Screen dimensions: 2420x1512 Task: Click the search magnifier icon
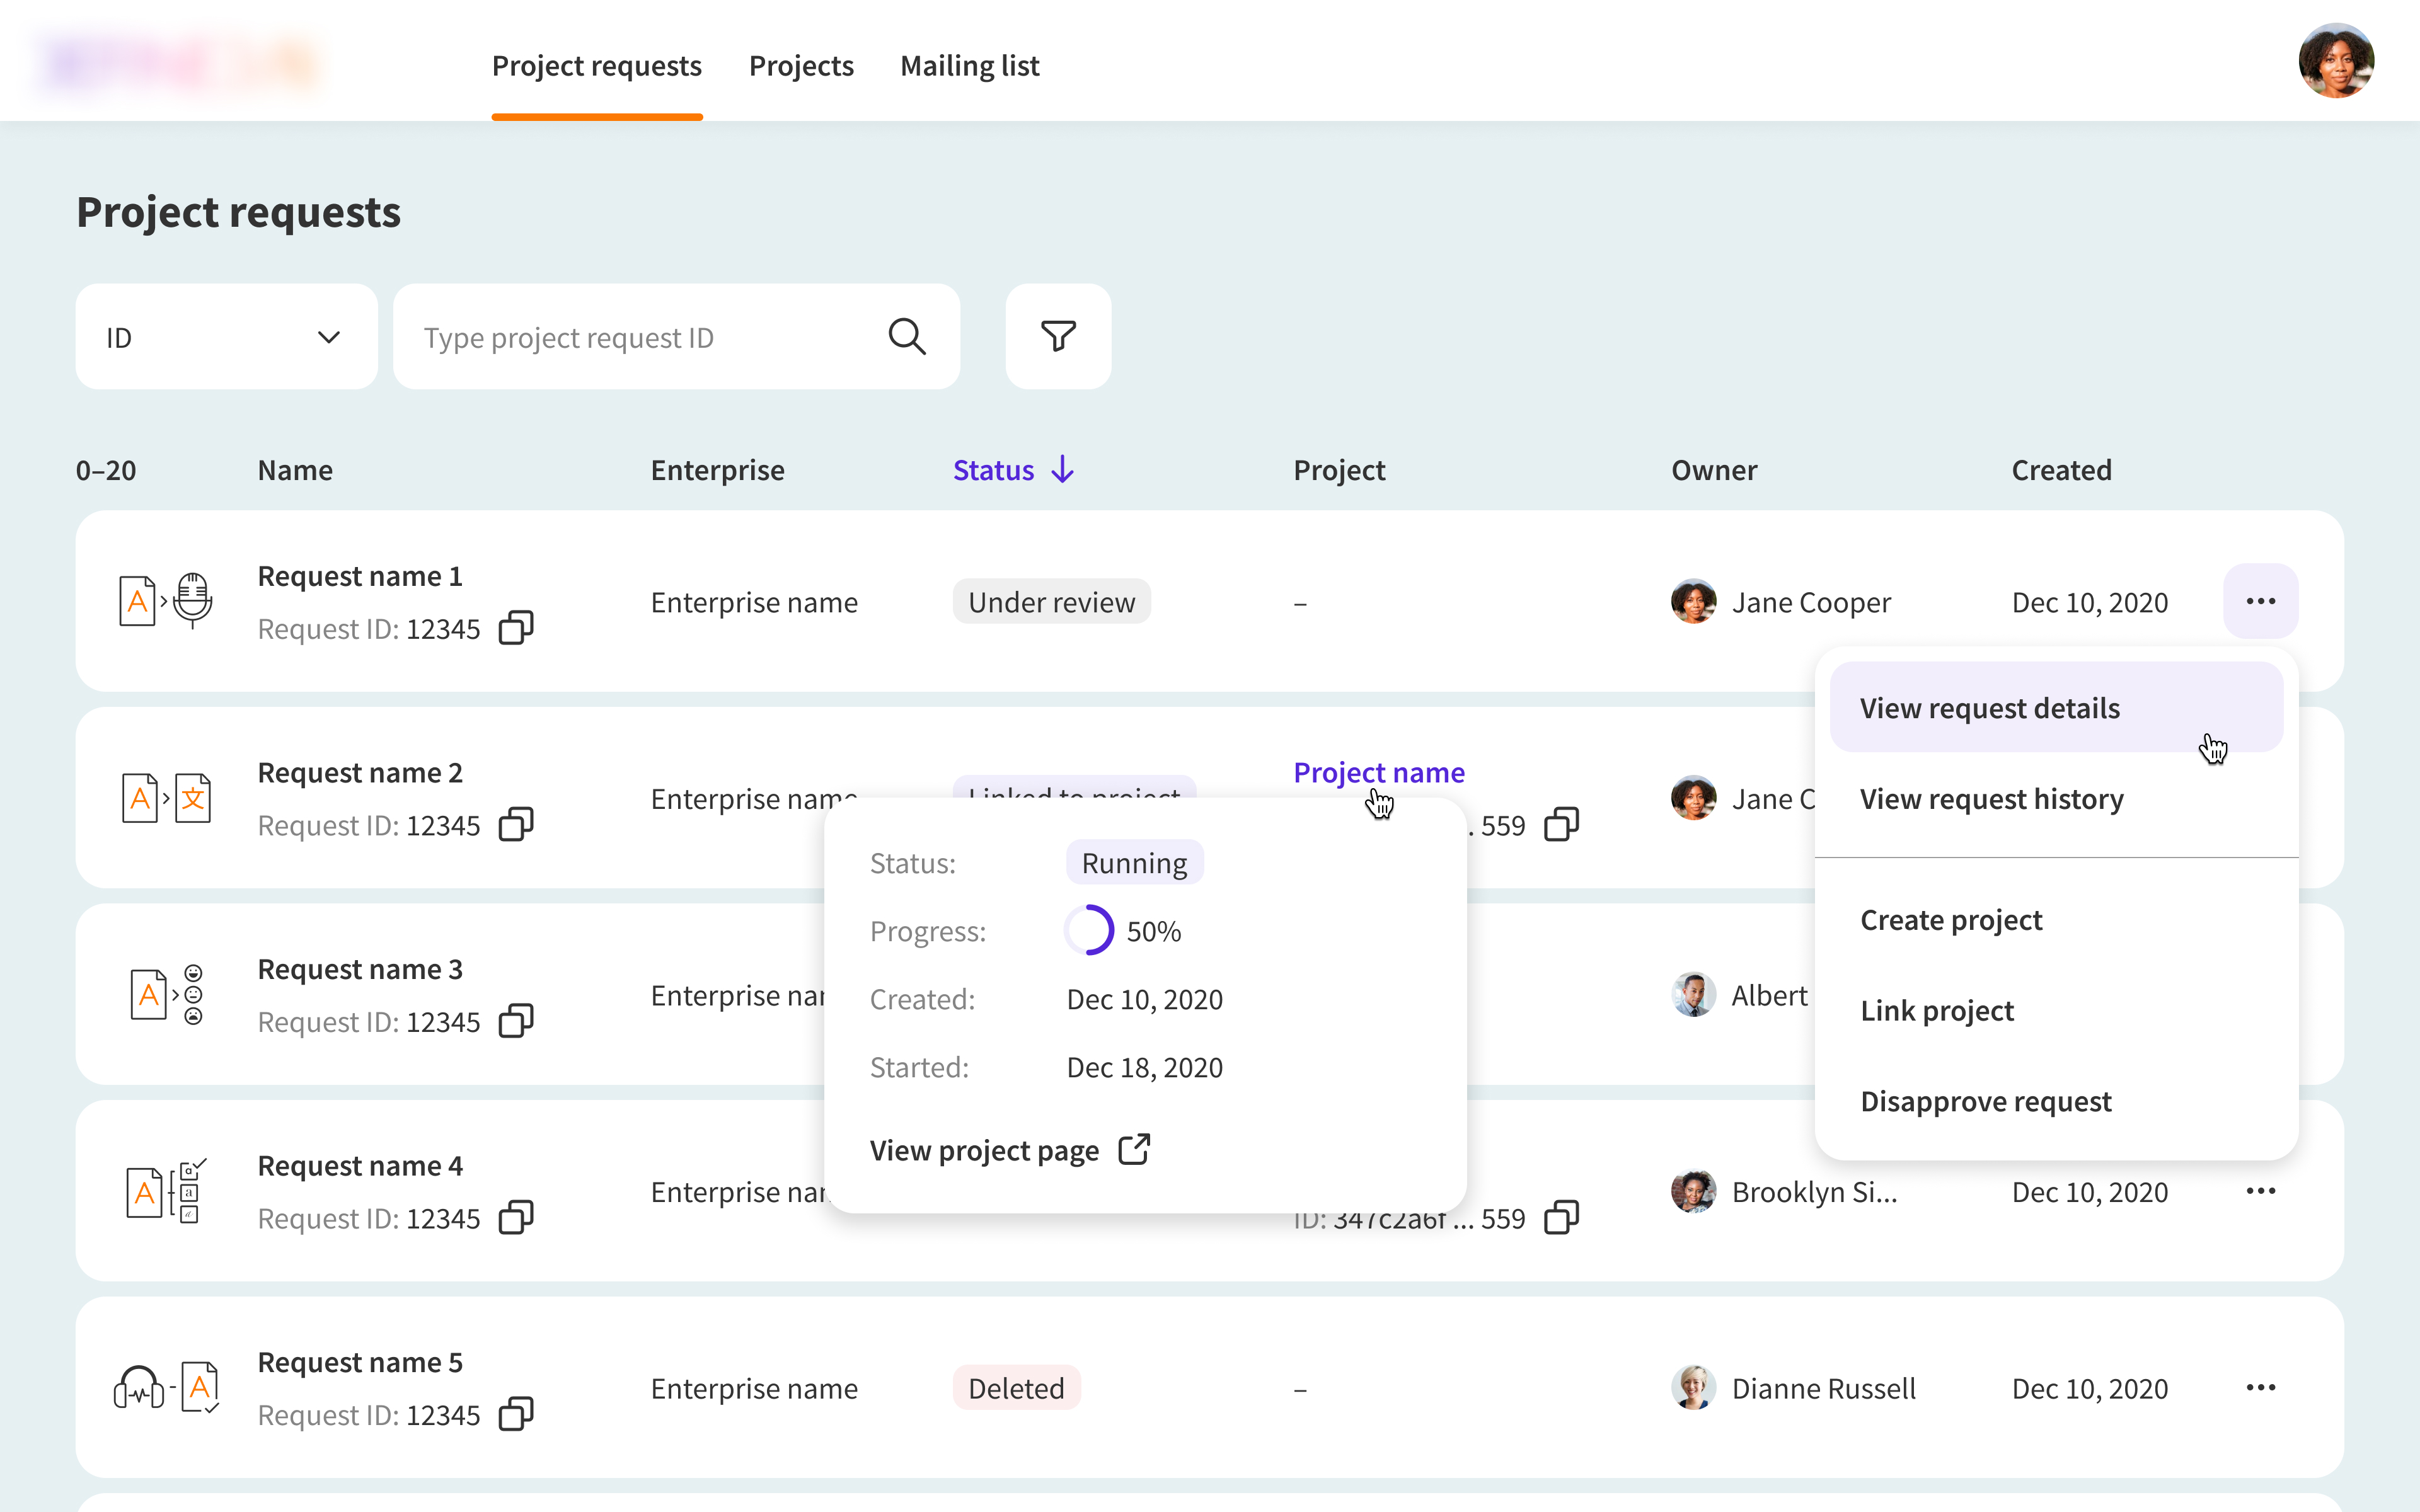[x=906, y=337]
